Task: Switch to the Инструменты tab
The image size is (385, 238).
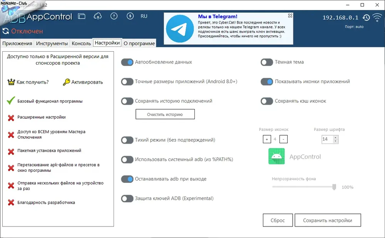Action: (x=52, y=43)
